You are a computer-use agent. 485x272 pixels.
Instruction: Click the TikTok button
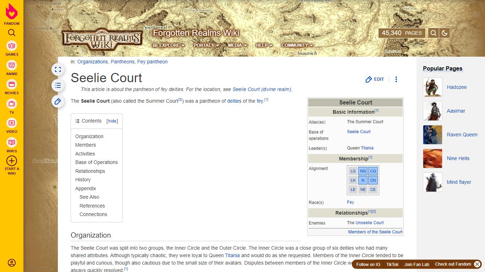[x=392, y=265]
